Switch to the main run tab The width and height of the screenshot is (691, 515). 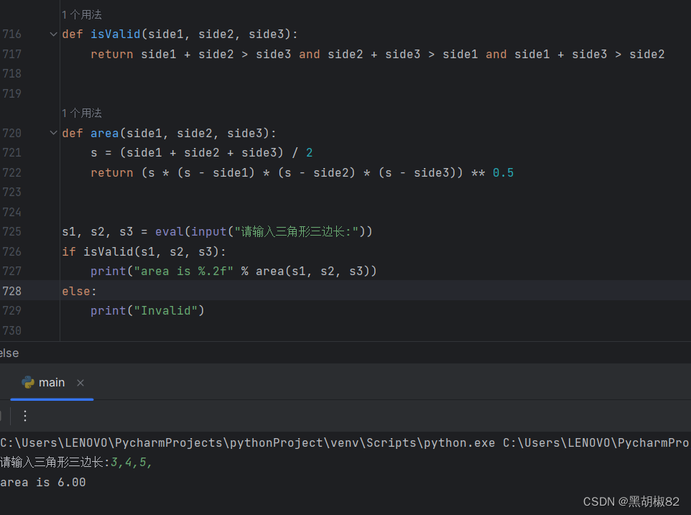(x=50, y=382)
